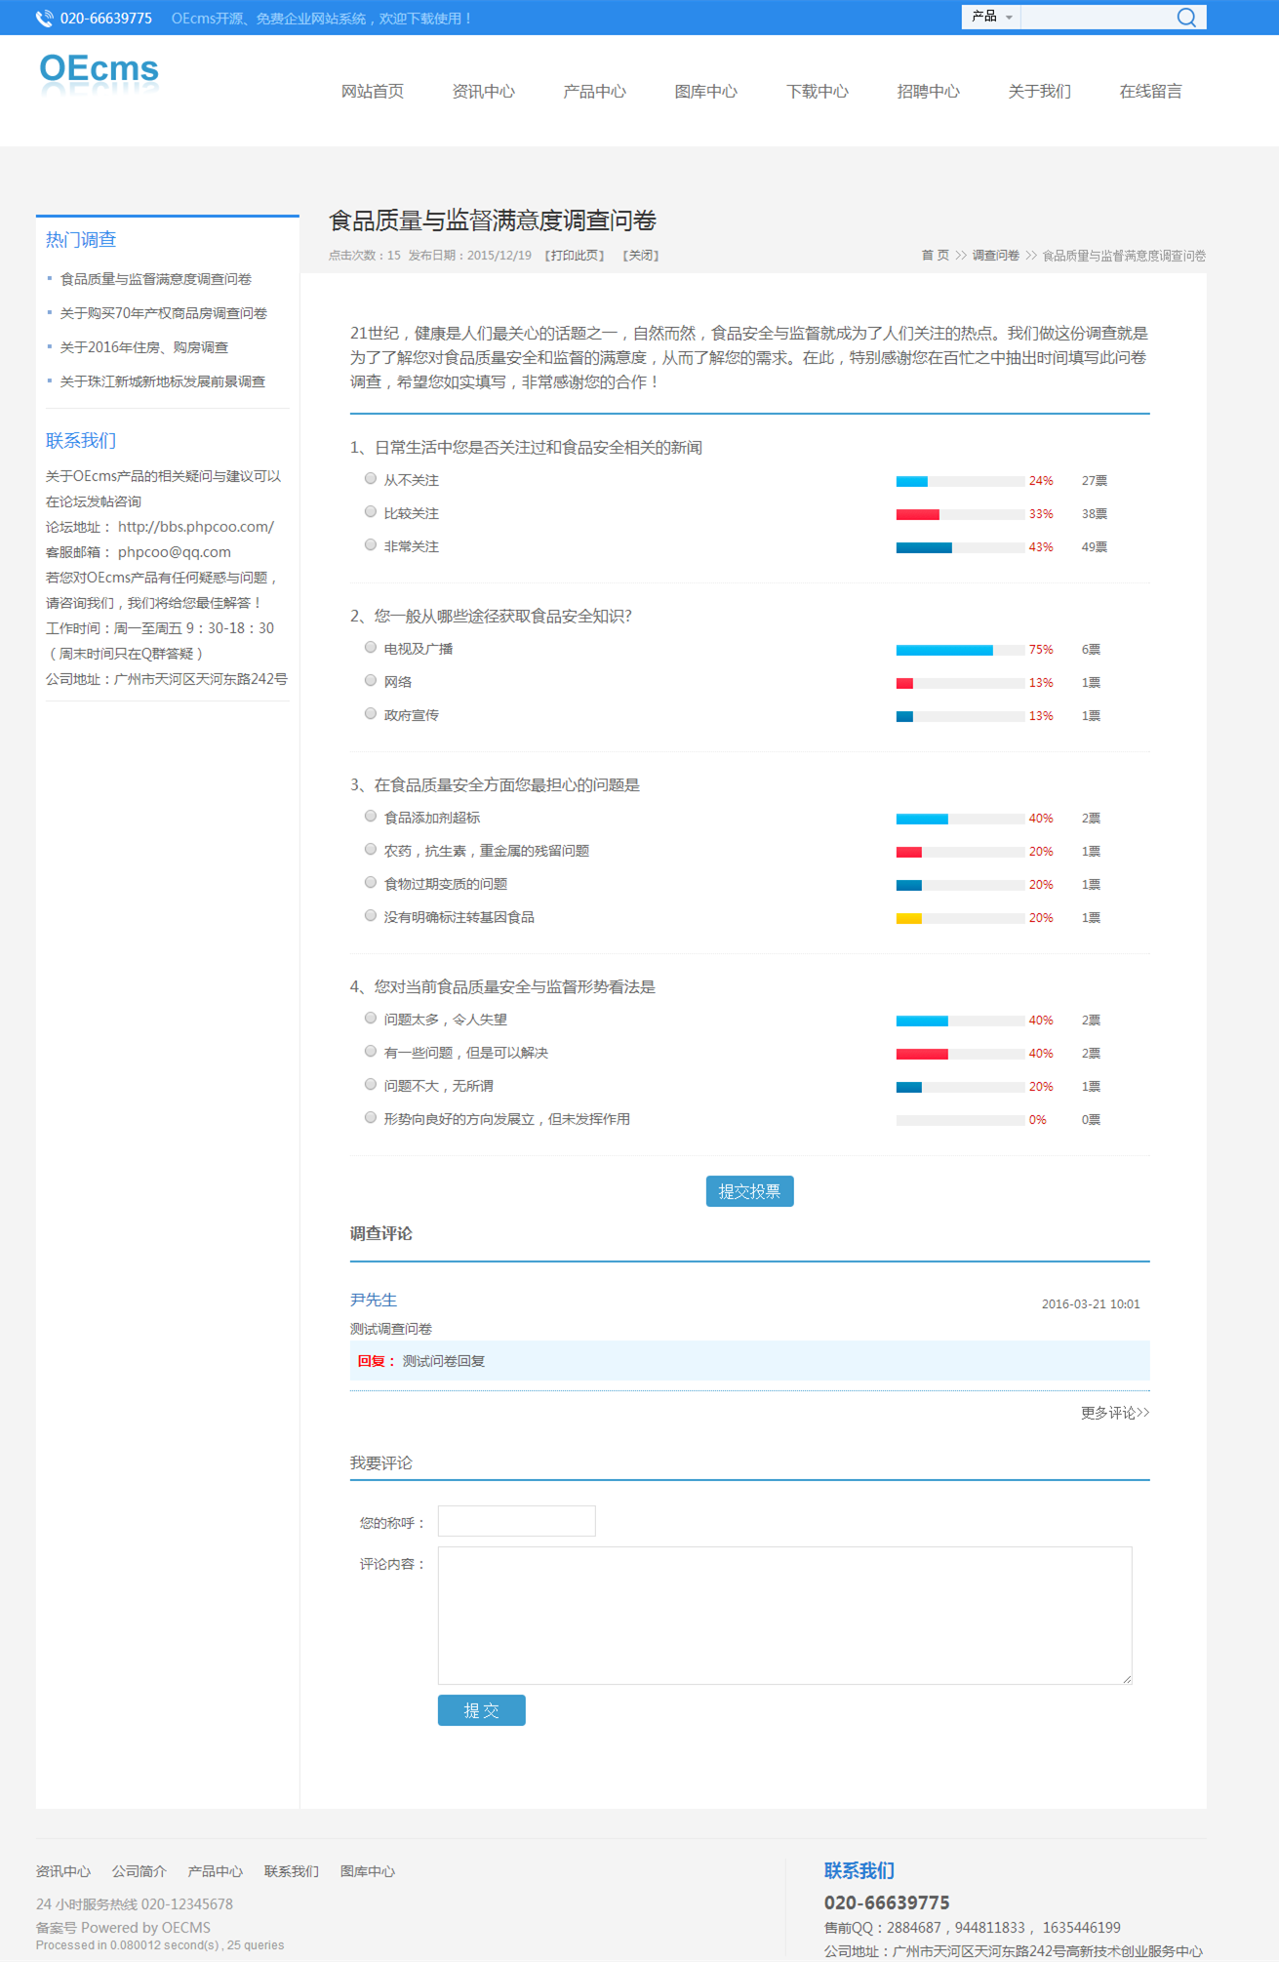The width and height of the screenshot is (1279, 1962).
Task: Select radio option 从不关注
Action: pyautogui.click(x=371, y=478)
